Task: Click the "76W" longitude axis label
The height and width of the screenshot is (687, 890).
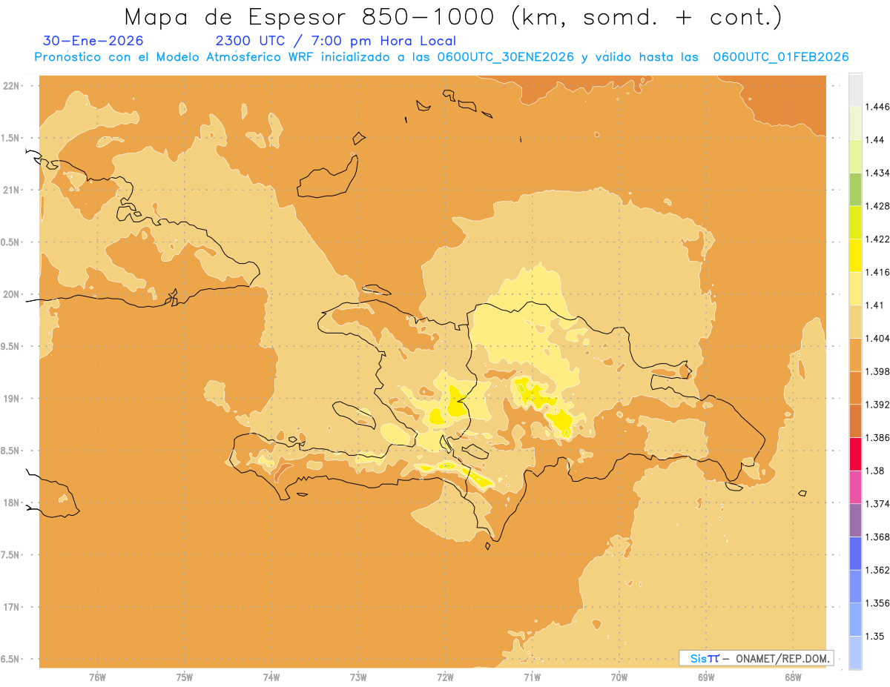Action: pos(98,677)
